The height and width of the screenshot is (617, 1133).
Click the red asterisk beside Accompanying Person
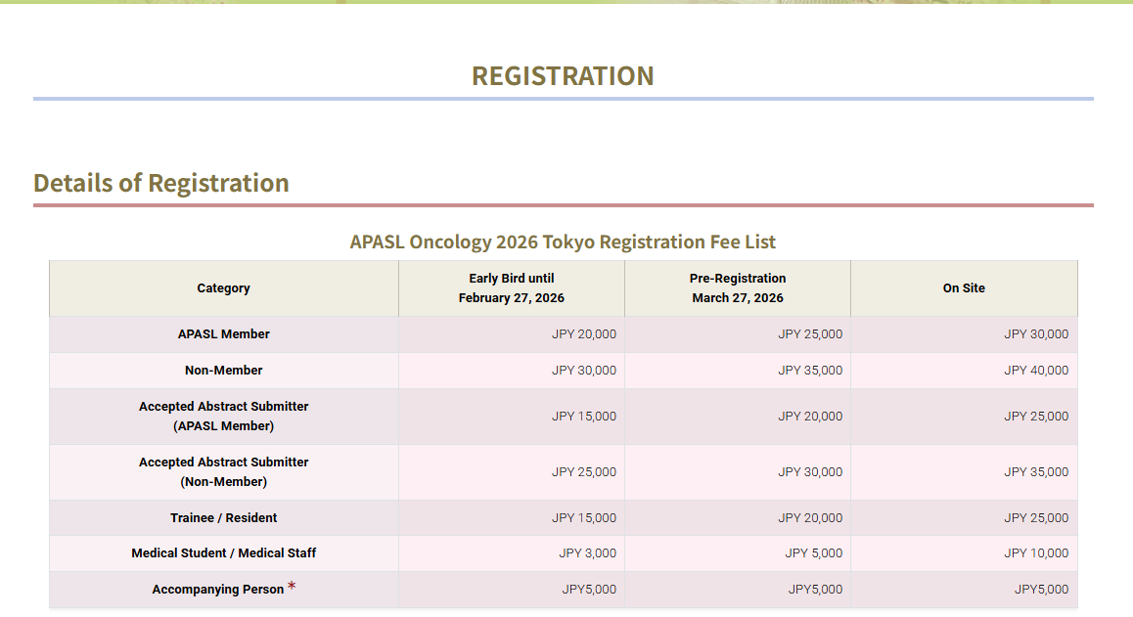(x=292, y=588)
